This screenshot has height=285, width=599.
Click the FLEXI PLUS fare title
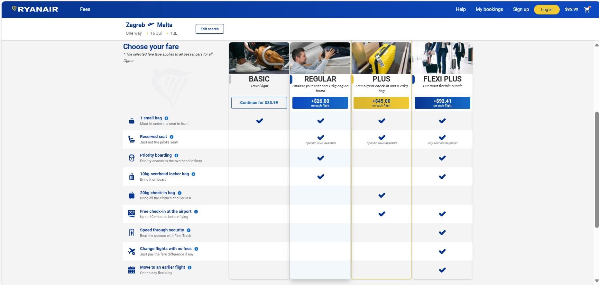pos(442,79)
